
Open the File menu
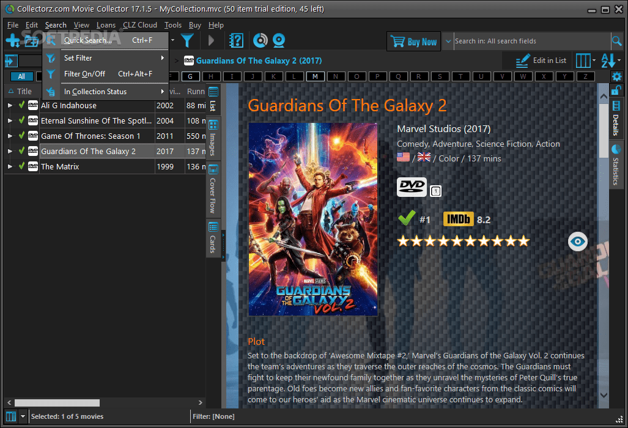(x=13, y=25)
